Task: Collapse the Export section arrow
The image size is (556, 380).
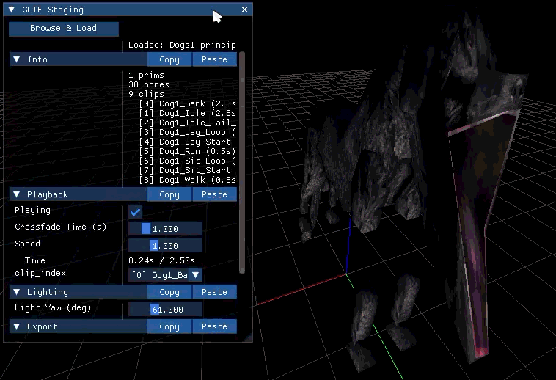Action: (17, 326)
